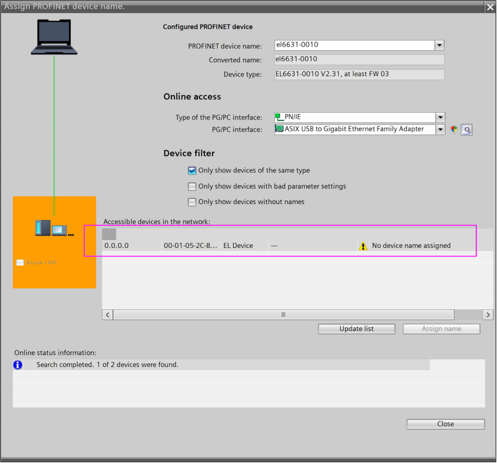Toggle the Flash LED checkbox
Viewport: 497px width, 463px height.
[x=20, y=263]
